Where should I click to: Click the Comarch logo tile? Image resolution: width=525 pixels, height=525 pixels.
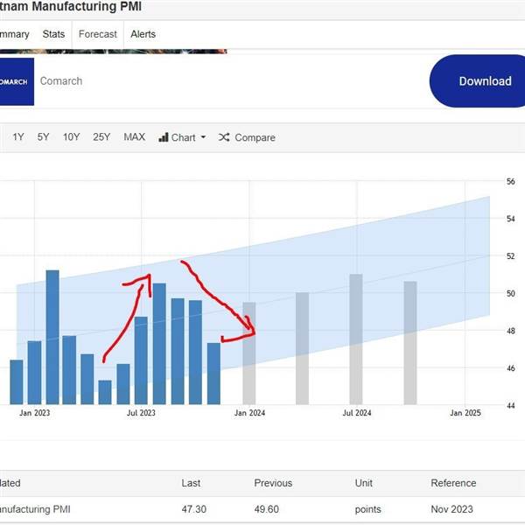(x=17, y=81)
